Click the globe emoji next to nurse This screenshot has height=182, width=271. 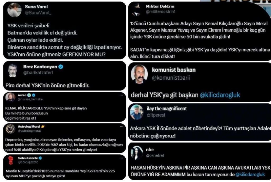coord(29,95)
